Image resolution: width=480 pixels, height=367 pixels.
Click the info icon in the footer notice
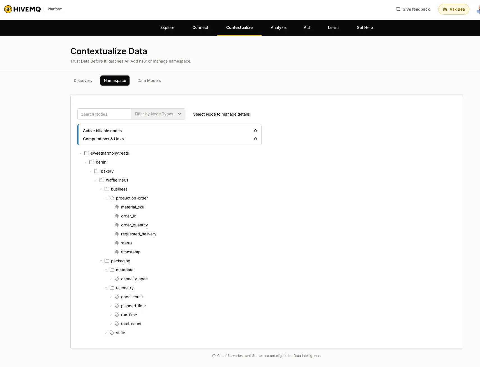pyautogui.click(x=214, y=356)
